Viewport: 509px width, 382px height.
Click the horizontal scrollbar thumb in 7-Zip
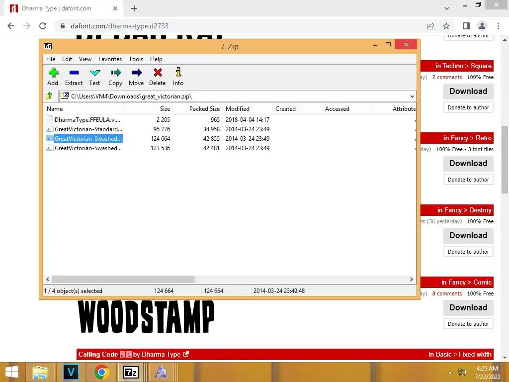tap(123, 280)
